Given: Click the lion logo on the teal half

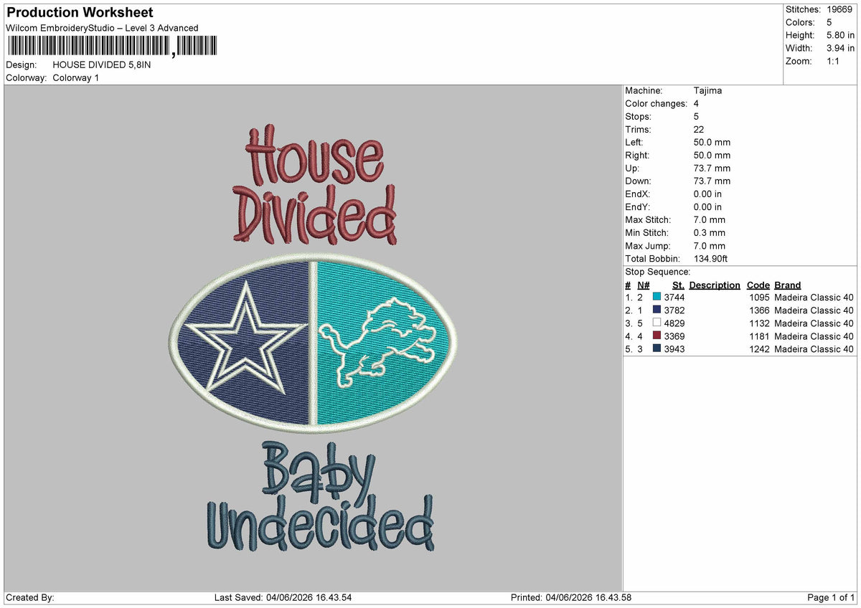Looking at the screenshot, I should [x=377, y=342].
